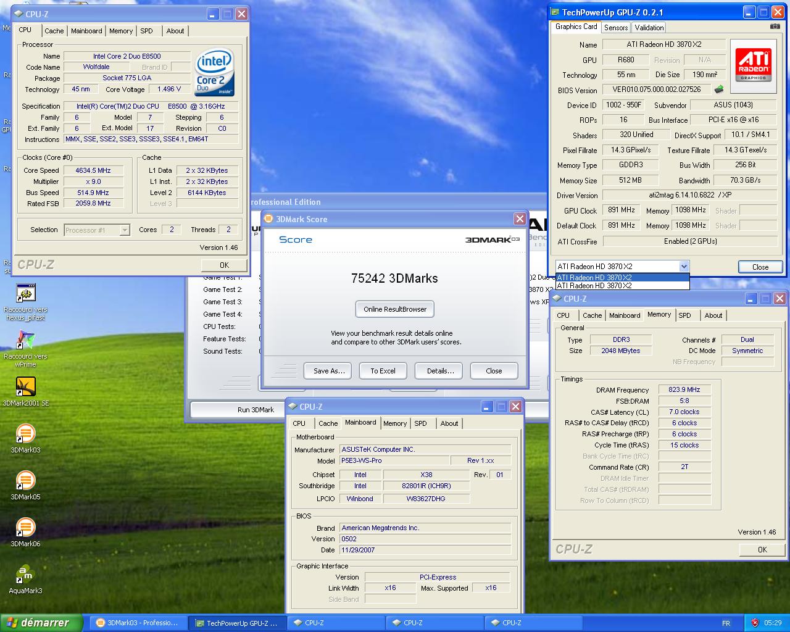Image resolution: width=790 pixels, height=632 pixels.
Task: Click OK in memory CPU-Z window
Action: pos(763,550)
